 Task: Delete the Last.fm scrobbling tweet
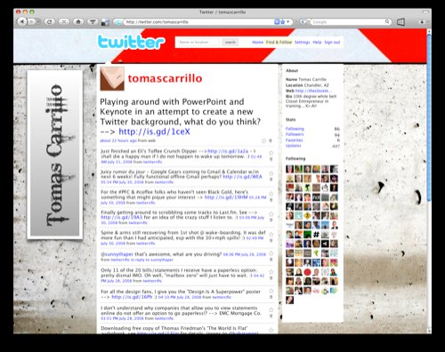point(271,220)
